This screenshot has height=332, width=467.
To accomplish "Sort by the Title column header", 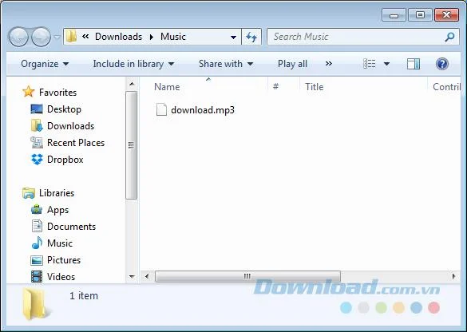I will (315, 87).
